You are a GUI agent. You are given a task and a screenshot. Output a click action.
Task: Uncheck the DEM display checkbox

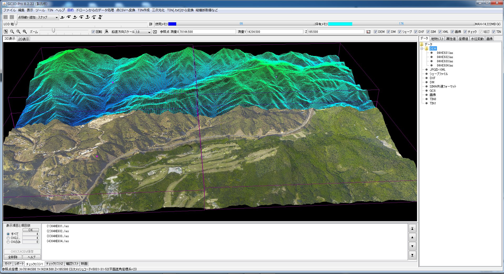pos(375,32)
